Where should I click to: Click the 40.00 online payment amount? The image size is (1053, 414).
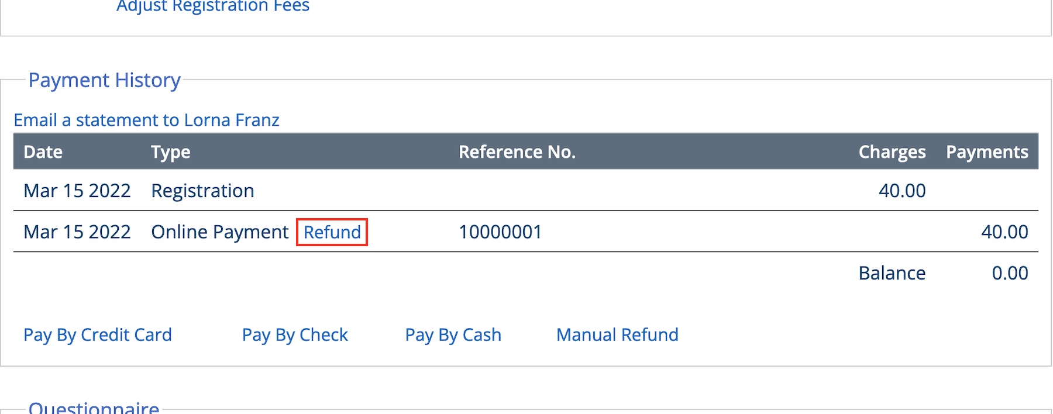(1004, 232)
